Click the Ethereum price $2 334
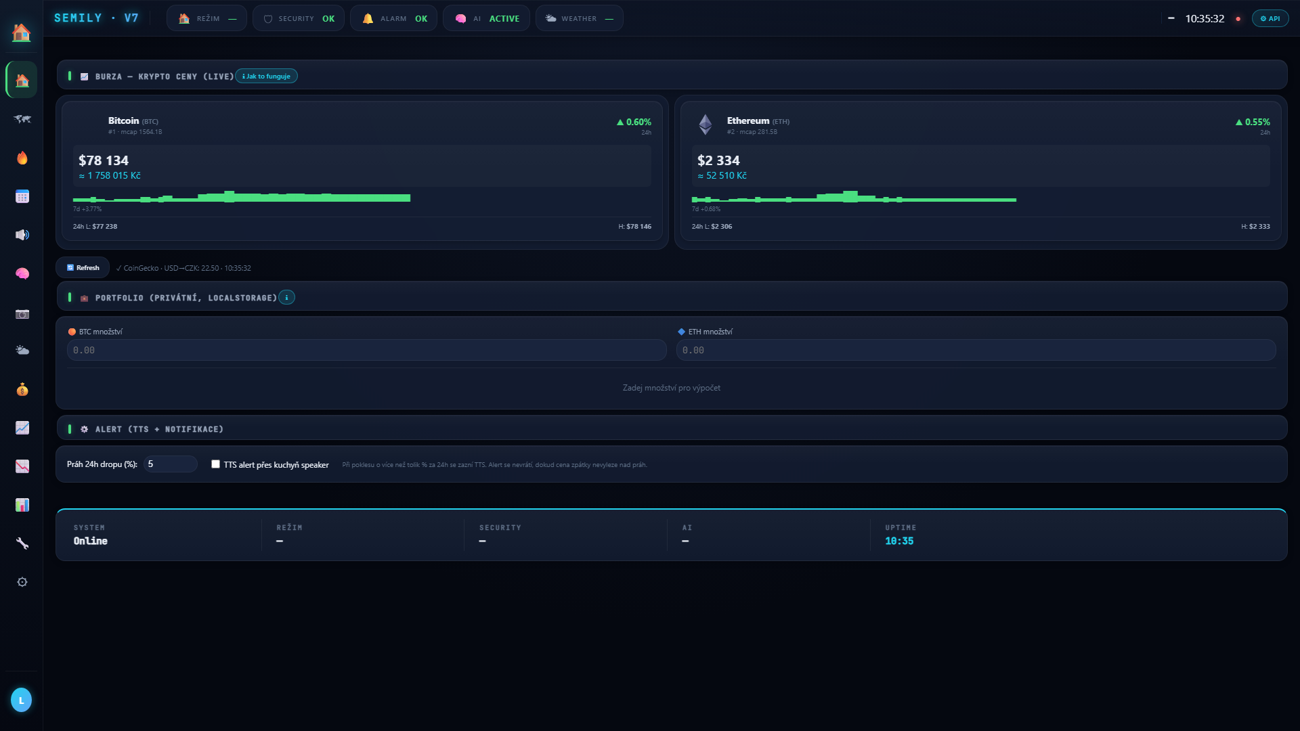The height and width of the screenshot is (731, 1300). tap(718, 160)
